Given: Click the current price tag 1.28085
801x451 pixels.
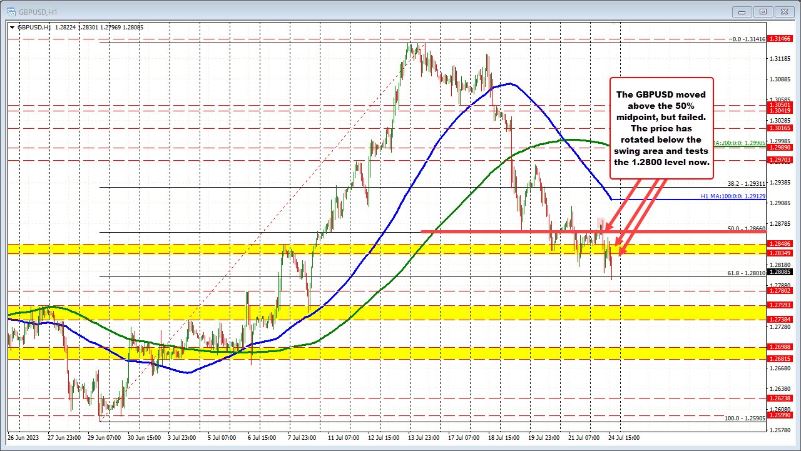Looking at the screenshot, I should (x=779, y=273).
